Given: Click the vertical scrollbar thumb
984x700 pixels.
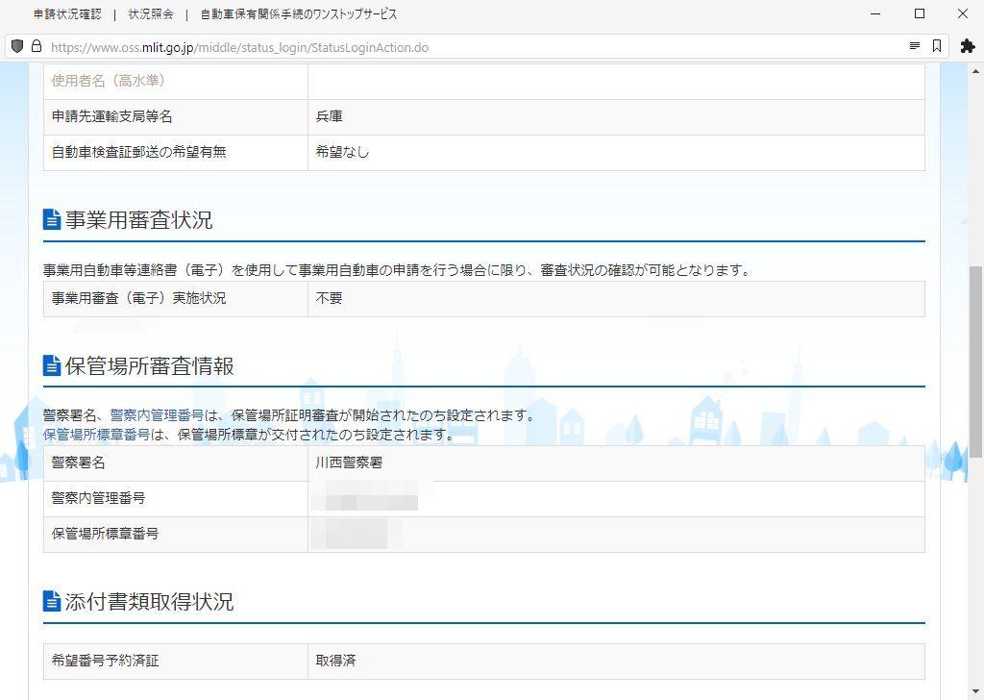Looking at the screenshot, I should coord(976,362).
